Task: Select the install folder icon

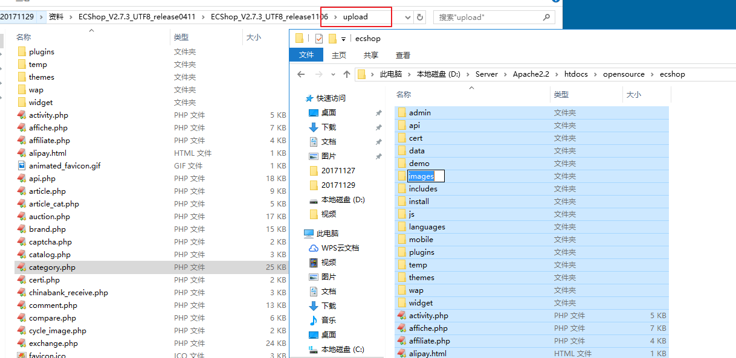Action: 402,202
